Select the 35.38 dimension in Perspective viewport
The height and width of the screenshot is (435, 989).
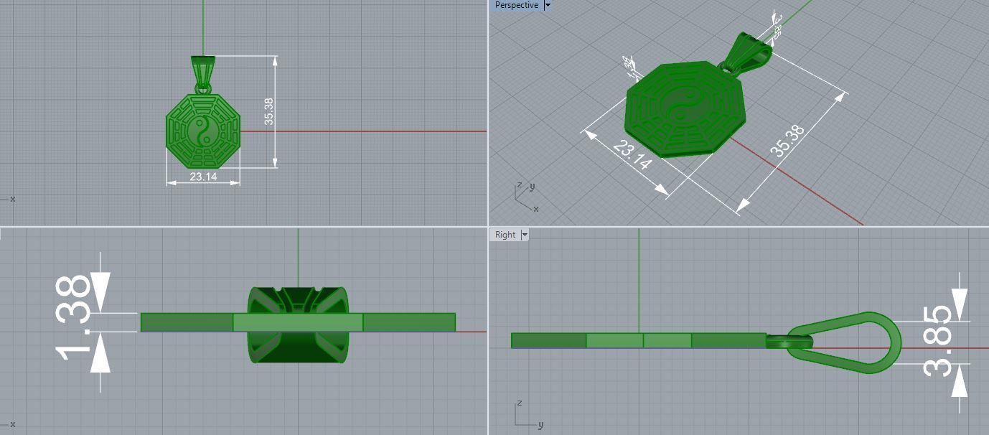787,141
